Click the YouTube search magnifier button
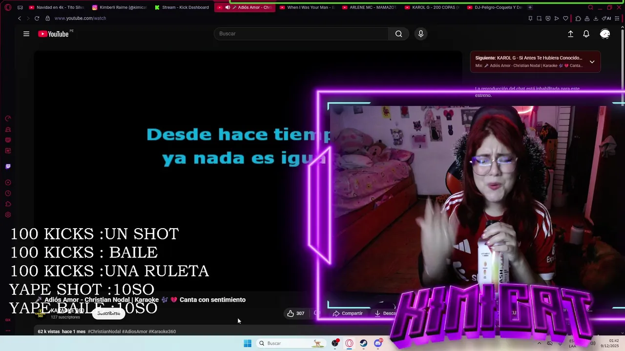 point(398,34)
